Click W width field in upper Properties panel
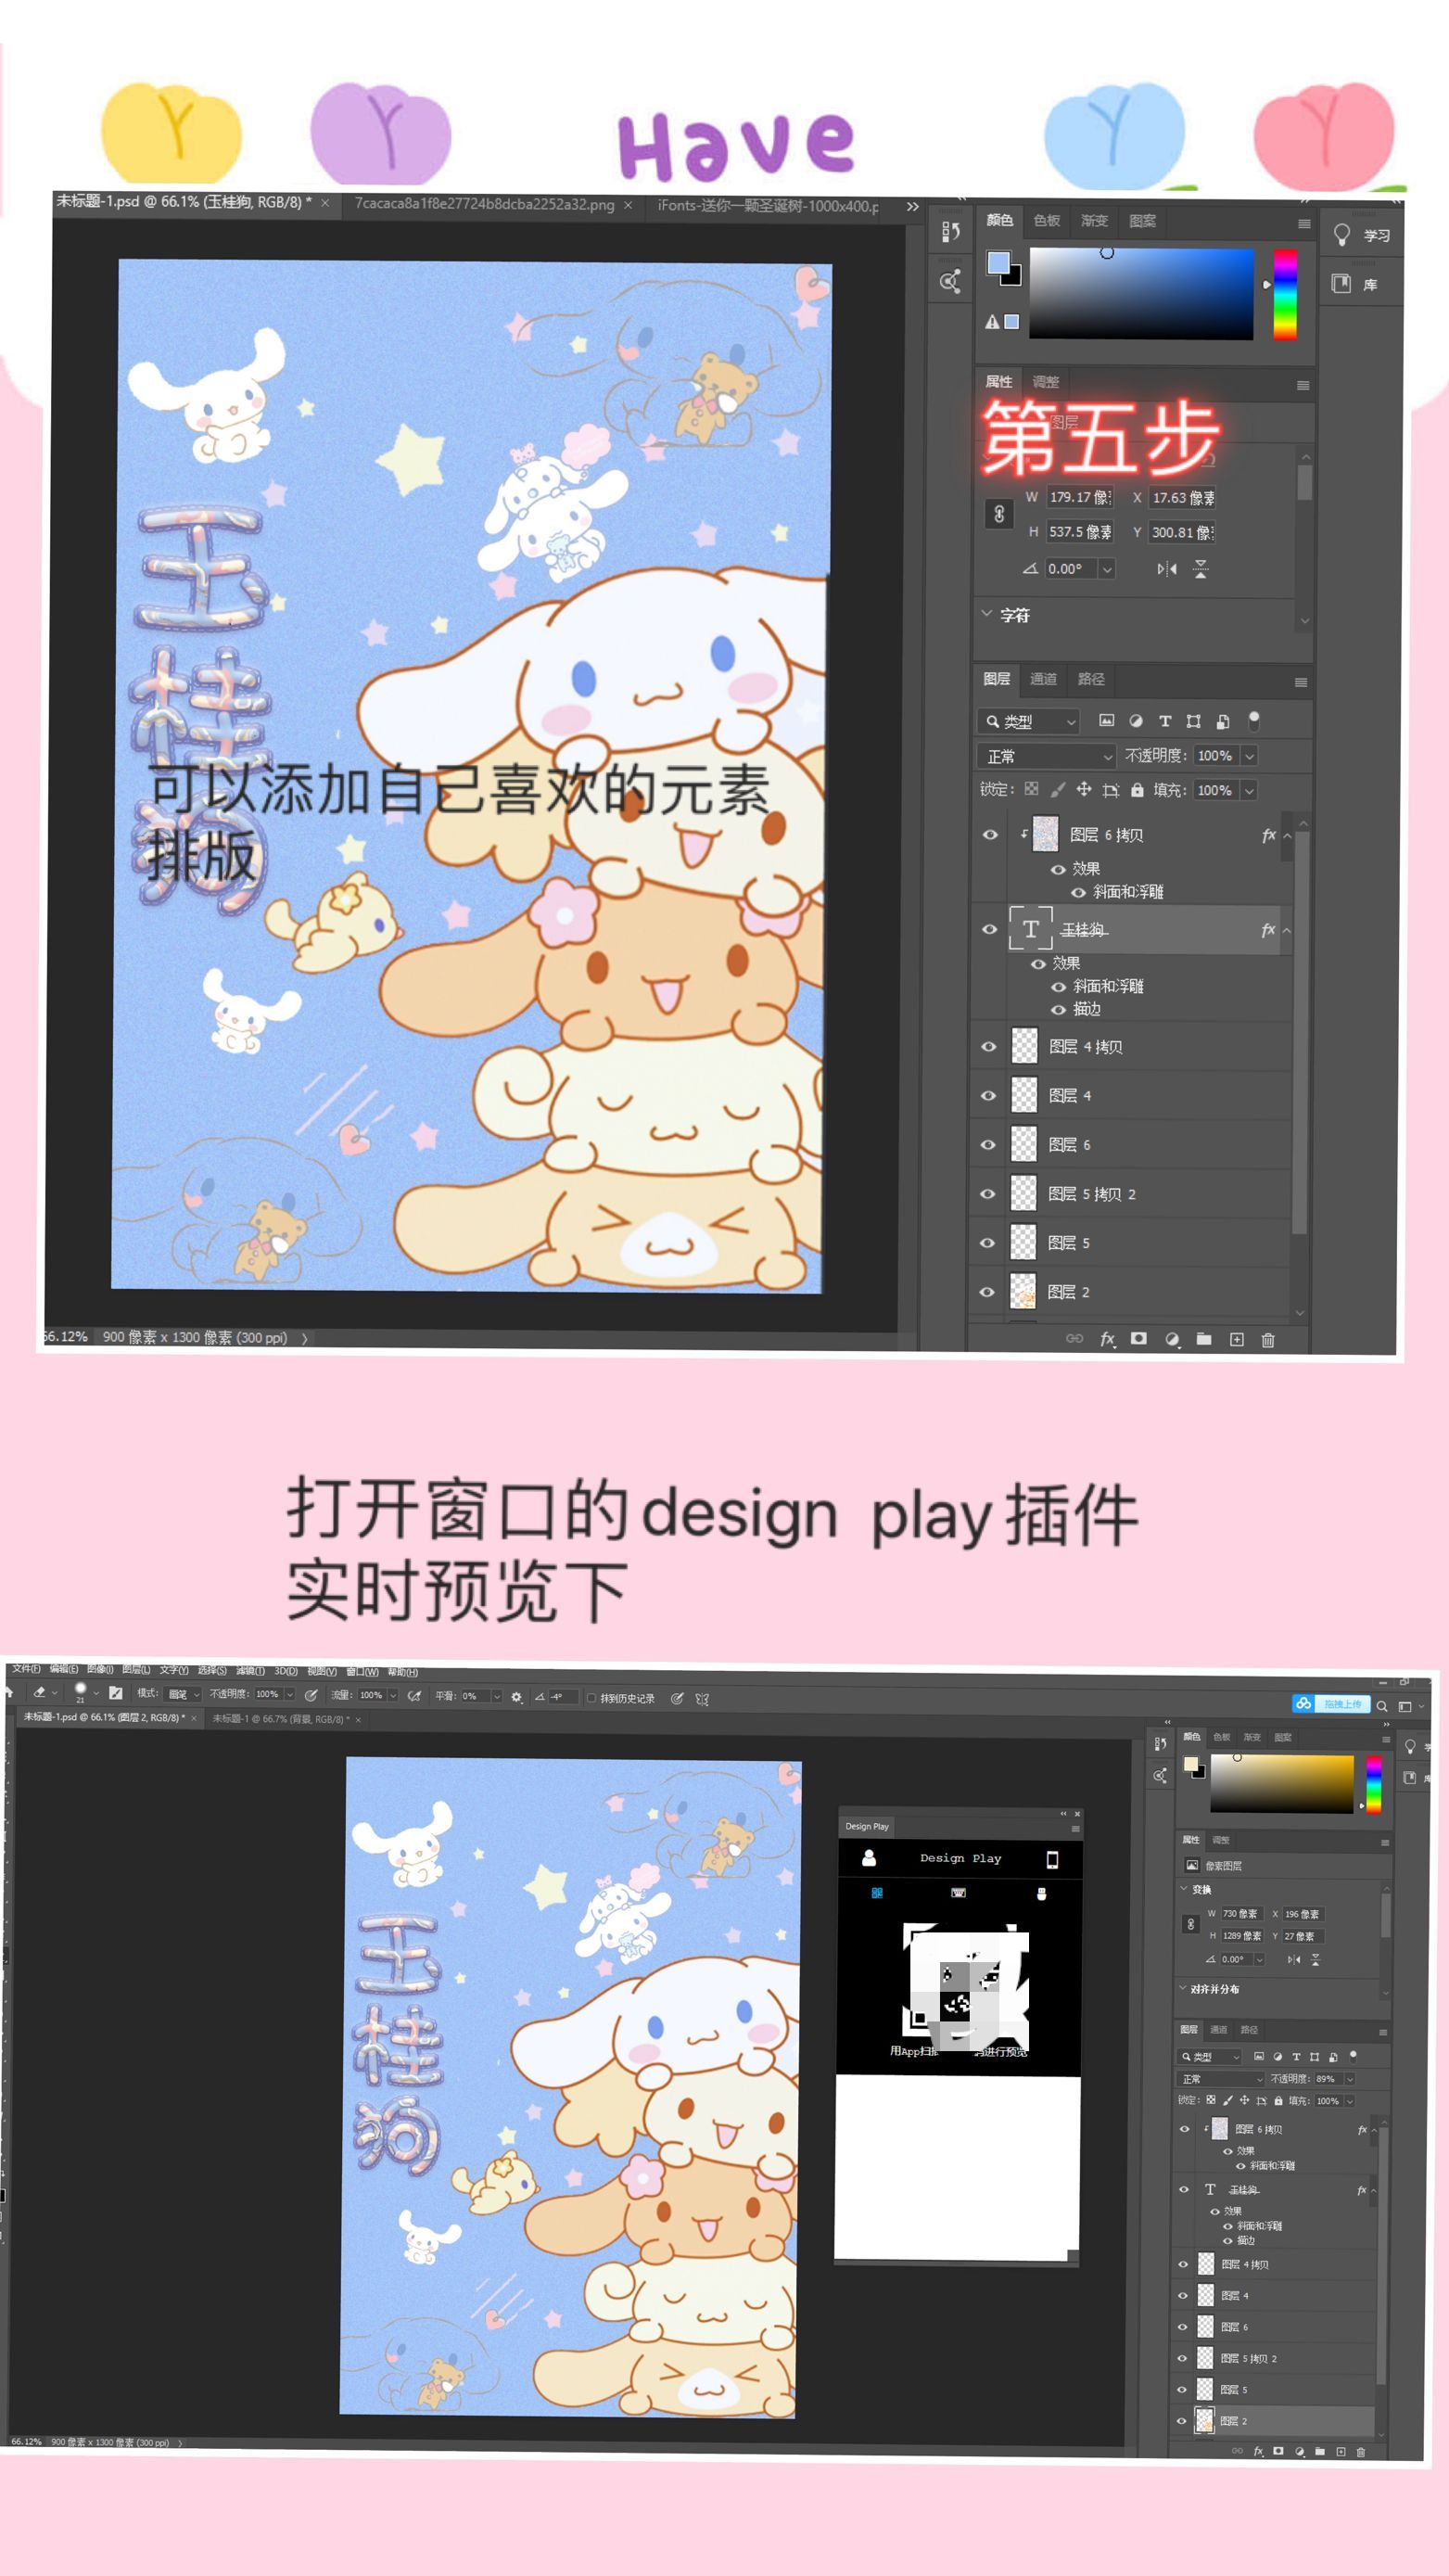The image size is (1449, 2576). [x=1080, y=497]
